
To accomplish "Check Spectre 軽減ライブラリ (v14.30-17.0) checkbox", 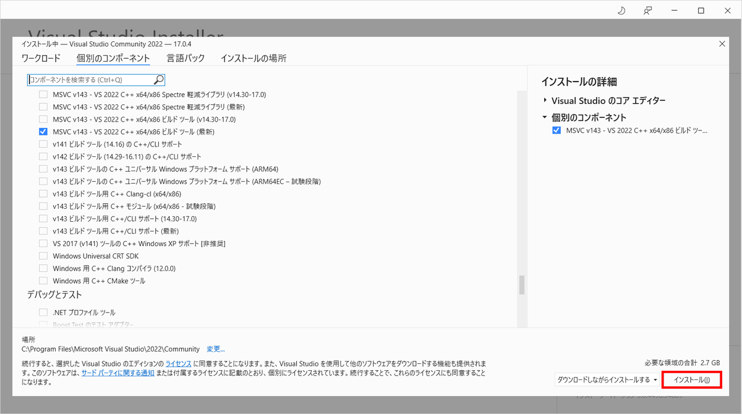I will point(43,95).
